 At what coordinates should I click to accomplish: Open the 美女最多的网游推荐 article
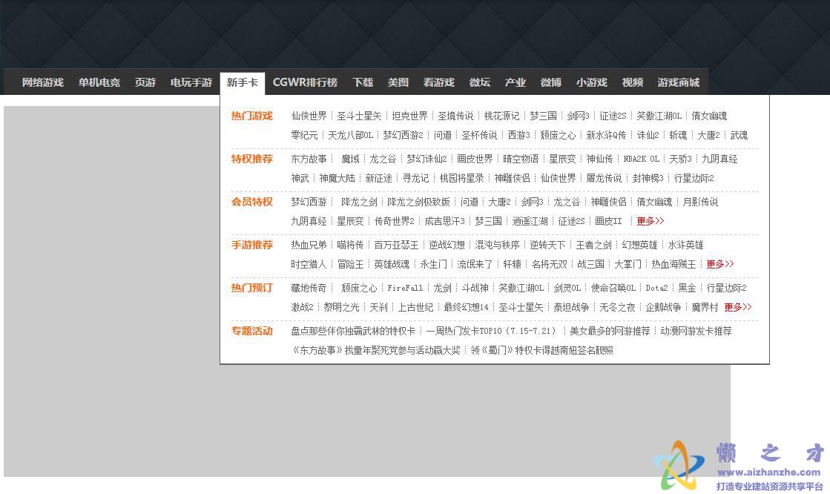[610, 331]
